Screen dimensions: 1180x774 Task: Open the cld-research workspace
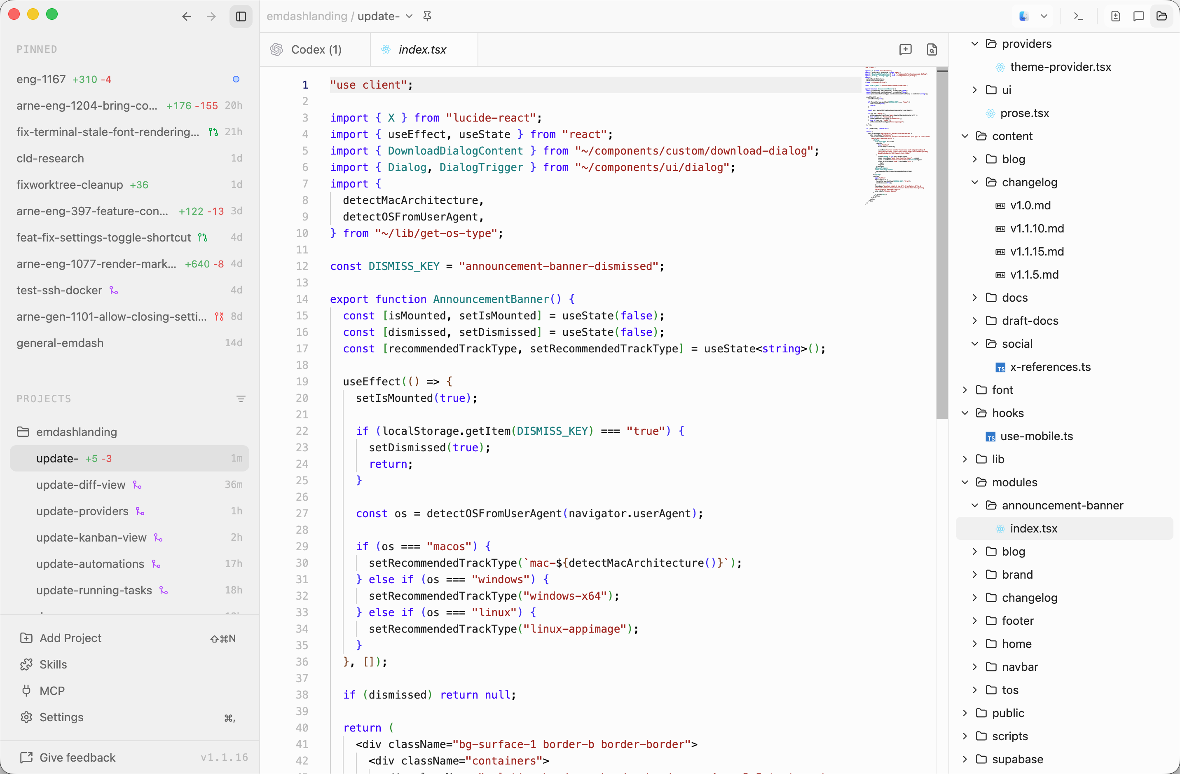(x=129, y=158)
